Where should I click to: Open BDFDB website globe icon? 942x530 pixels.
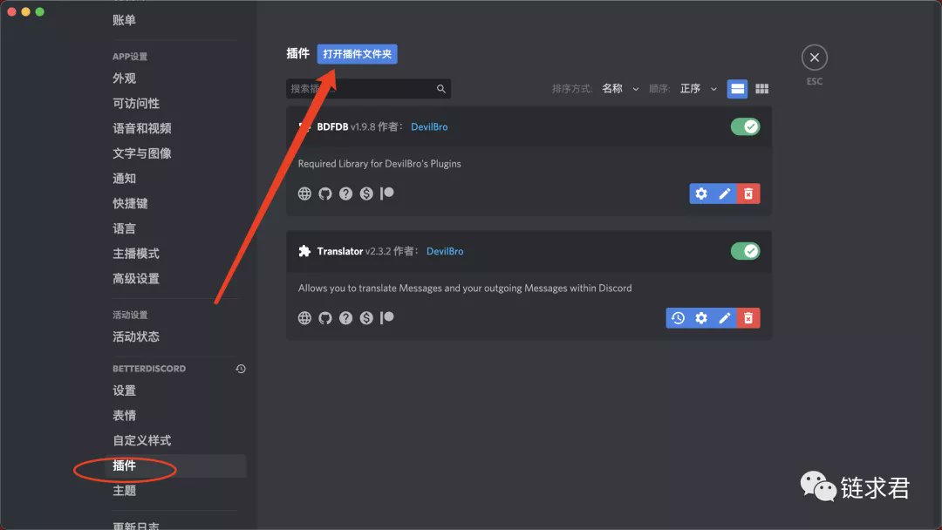(304, 194)
